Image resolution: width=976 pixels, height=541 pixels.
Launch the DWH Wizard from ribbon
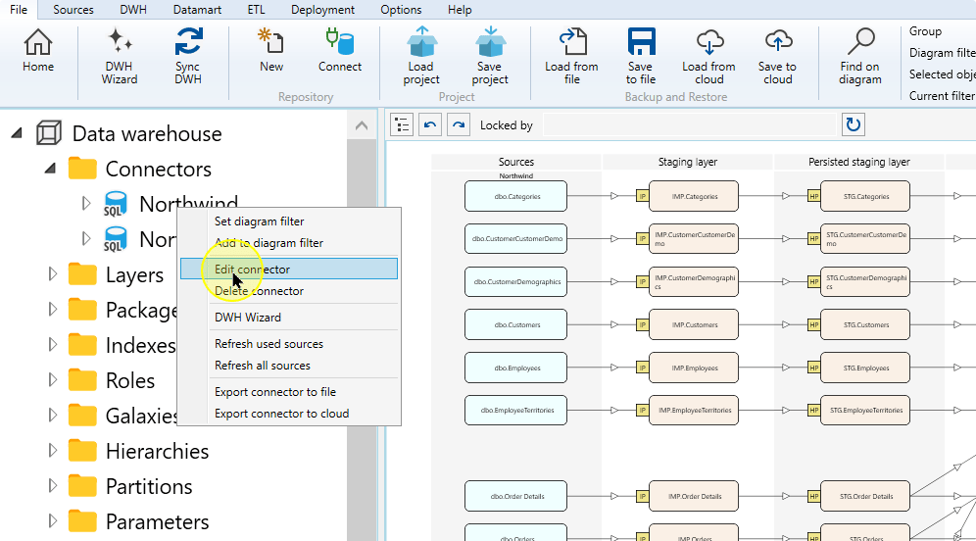(x=119, y=57)
